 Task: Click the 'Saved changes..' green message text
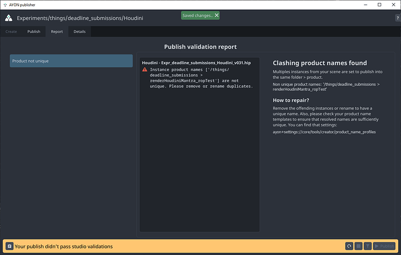pyautogui.click(x=198, y=15)
